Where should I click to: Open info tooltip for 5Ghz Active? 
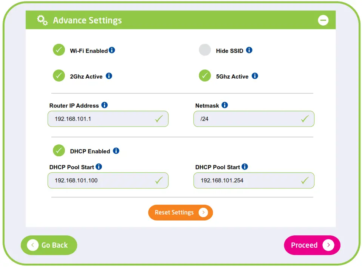pyautogui.click(x=255, y=76)
